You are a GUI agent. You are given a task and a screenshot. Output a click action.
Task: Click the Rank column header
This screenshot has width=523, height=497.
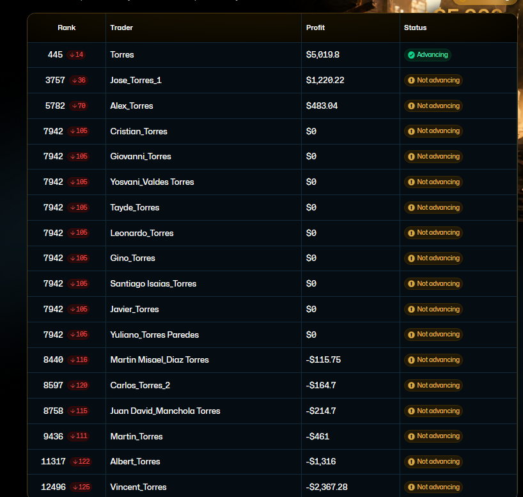[x=66, y=28]
